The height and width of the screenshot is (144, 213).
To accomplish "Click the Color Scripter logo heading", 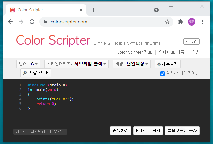I will click(53, 40).
